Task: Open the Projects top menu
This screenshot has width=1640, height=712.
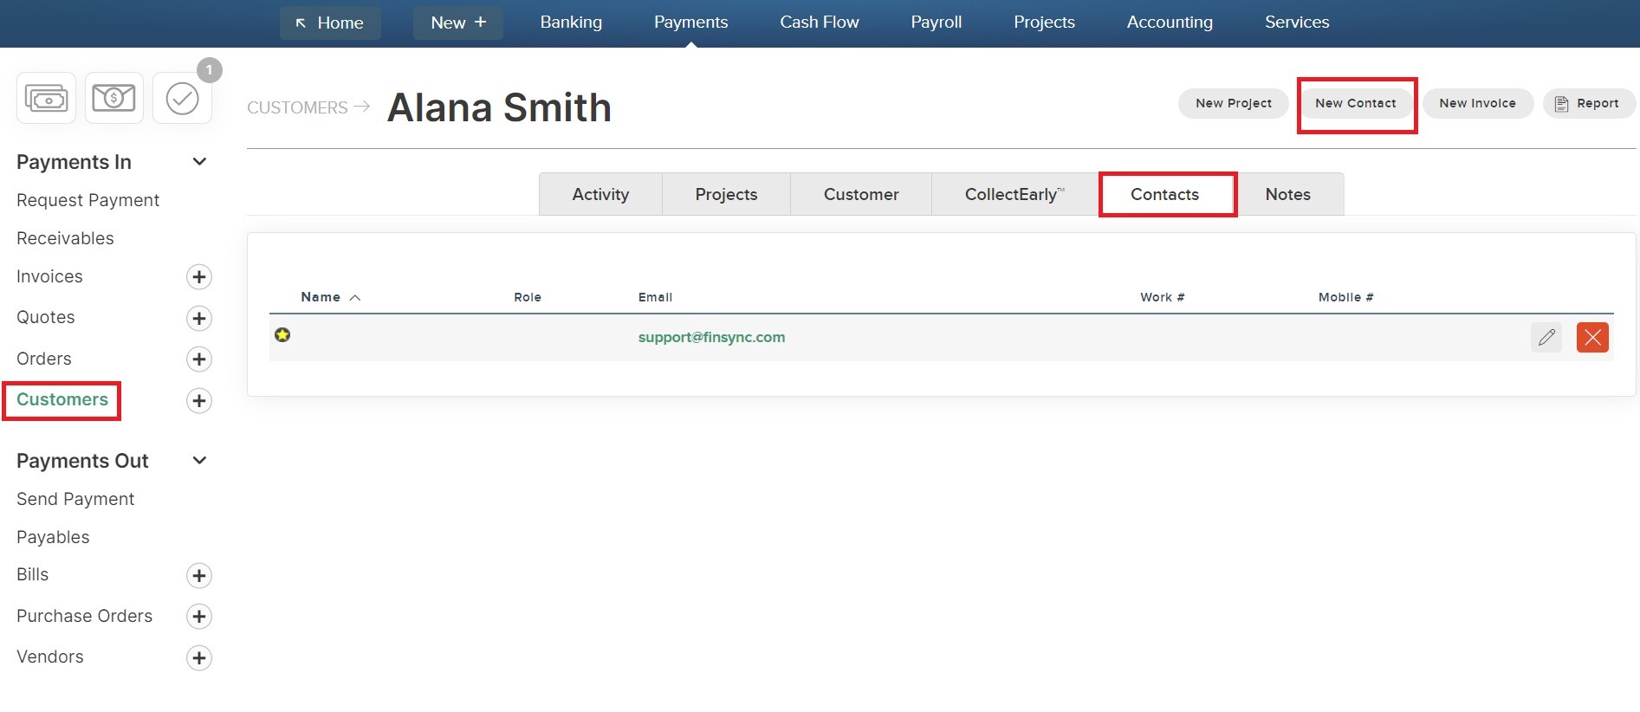Action: [x=1044, y=23]
